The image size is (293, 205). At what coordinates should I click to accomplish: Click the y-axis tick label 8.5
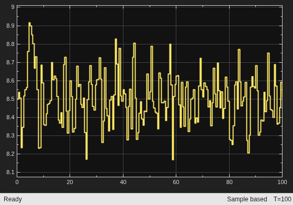pos(10,99)
